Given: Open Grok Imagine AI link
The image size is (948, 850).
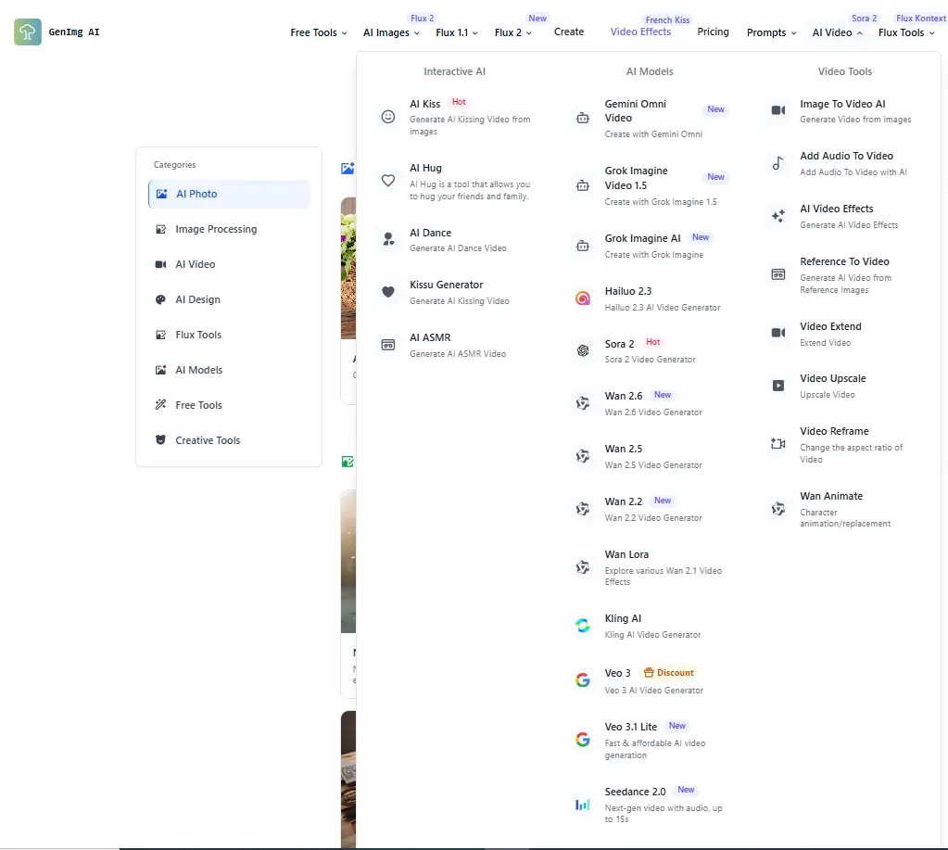Looking at the screenshot, I should [651, 246].
